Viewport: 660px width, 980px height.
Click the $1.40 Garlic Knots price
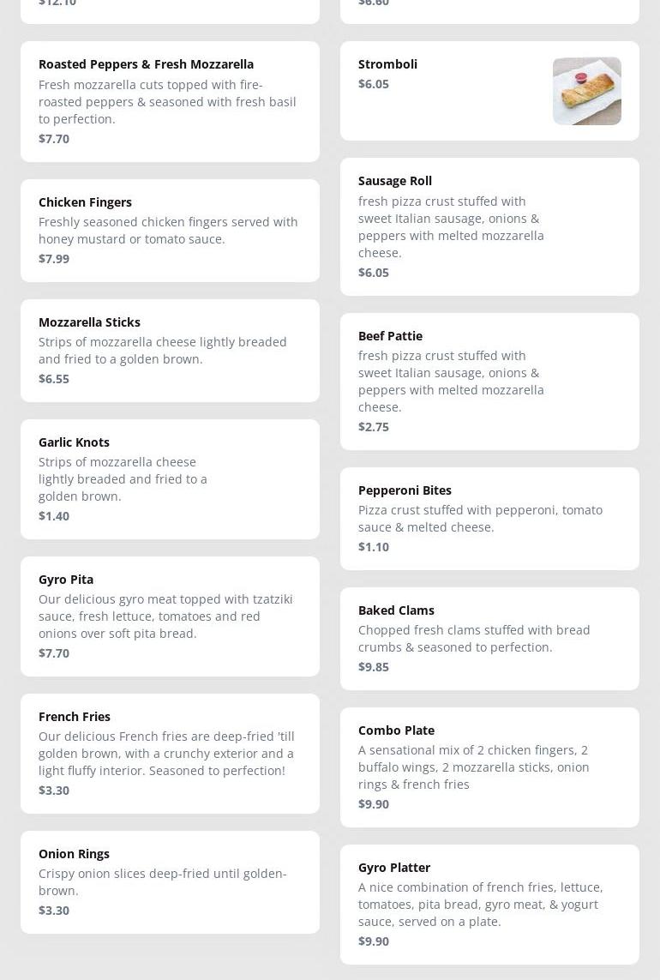click(x=54, y=516)
